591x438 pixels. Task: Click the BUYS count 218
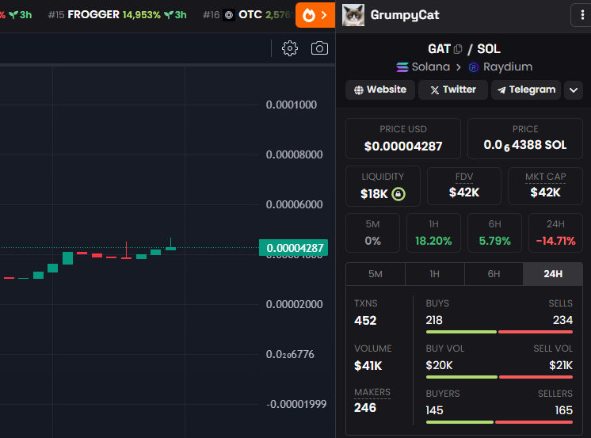pos(434,321)
